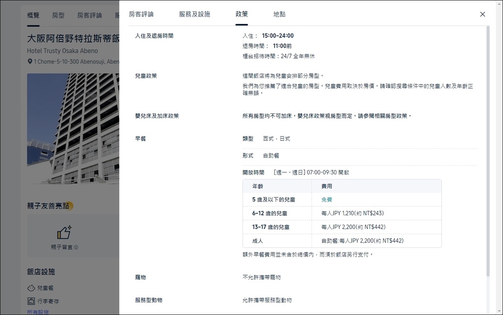This screenshot has height=315, width=503.
Task: Click breakfast type 西式，日式
Action: point(277,139)
